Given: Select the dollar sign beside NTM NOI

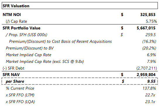Looking at the screenshot, I should click(x=122, y=15).
